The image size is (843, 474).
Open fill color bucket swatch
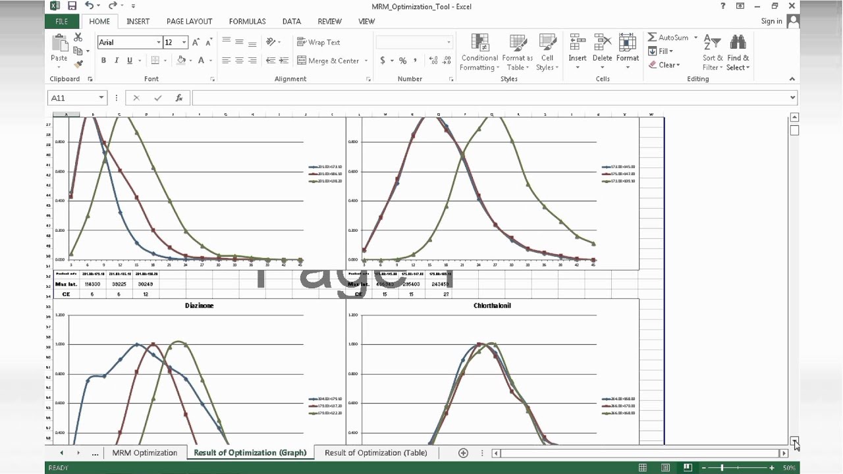pos(182,61)
